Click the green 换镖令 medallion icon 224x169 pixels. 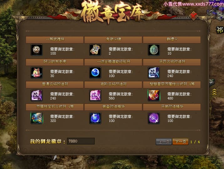pyautogui.click(x=154, y=50)
